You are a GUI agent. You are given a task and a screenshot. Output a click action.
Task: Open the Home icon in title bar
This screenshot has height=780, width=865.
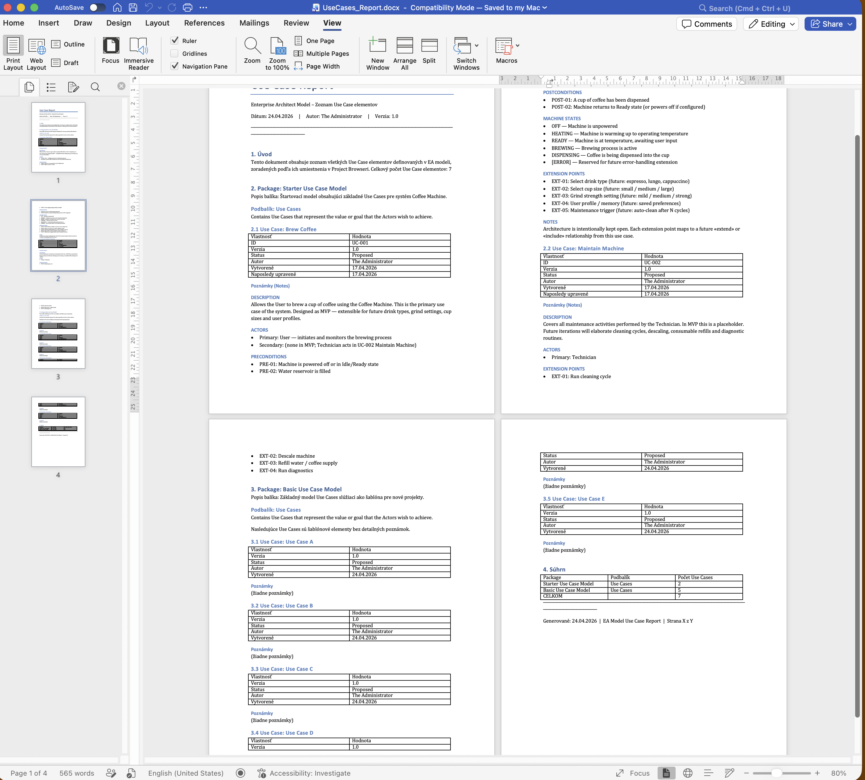coord(117,8)
